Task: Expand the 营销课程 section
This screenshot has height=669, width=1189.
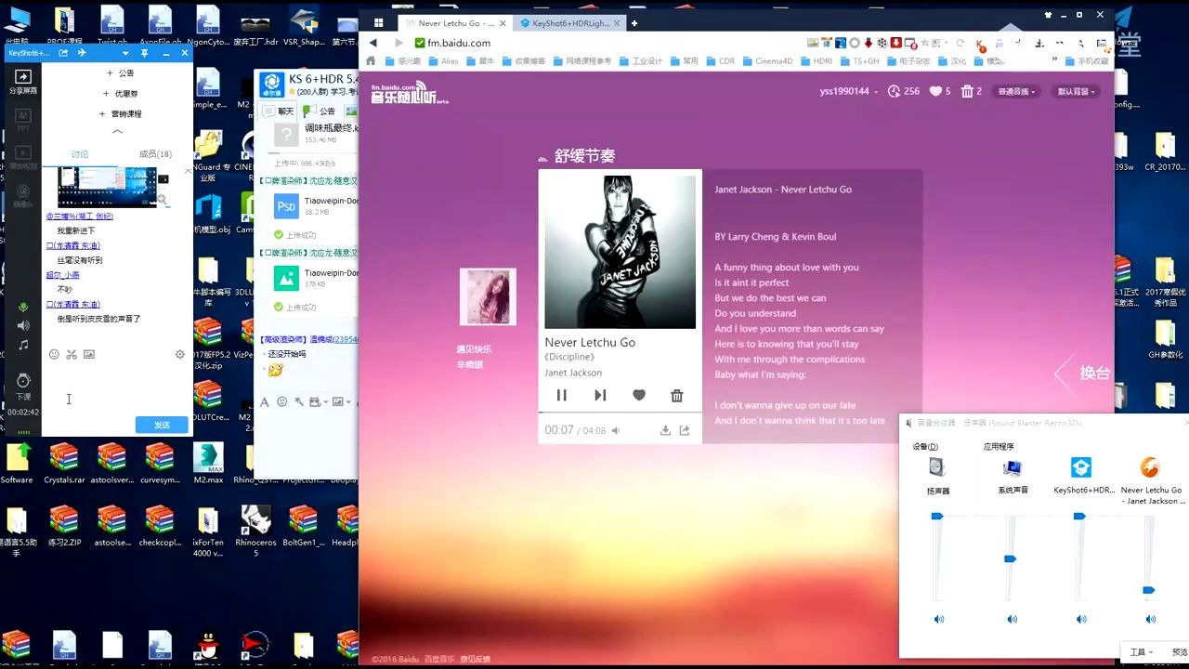Action: click(120, 114)
